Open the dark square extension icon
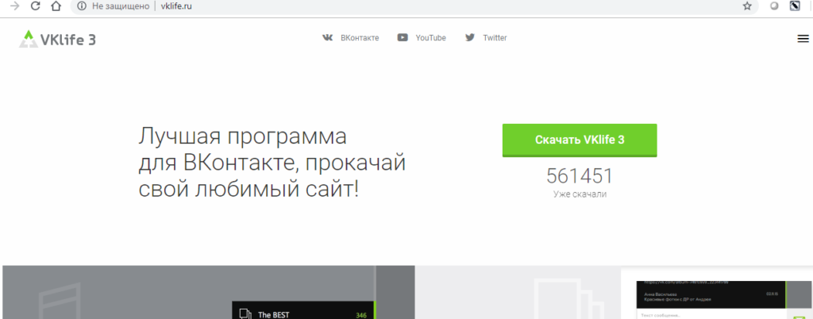 click(794, 6)
